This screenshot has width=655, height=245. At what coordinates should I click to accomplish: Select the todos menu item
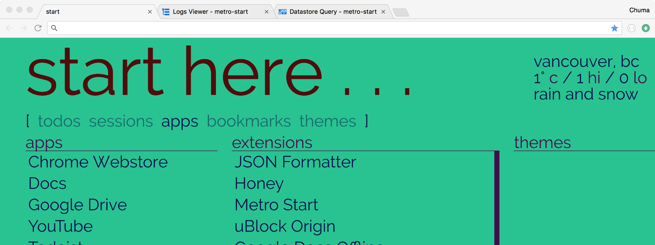click(59, 121)
